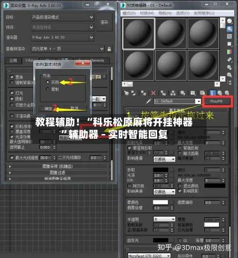The image size is (238, 258).
Task: Click the 雾颜色 white color swatch
Action: pyautogui.click(x=160, y=202)
